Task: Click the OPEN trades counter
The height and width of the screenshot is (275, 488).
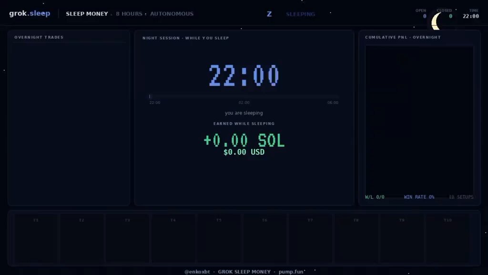Action: (x=421, y=13)
